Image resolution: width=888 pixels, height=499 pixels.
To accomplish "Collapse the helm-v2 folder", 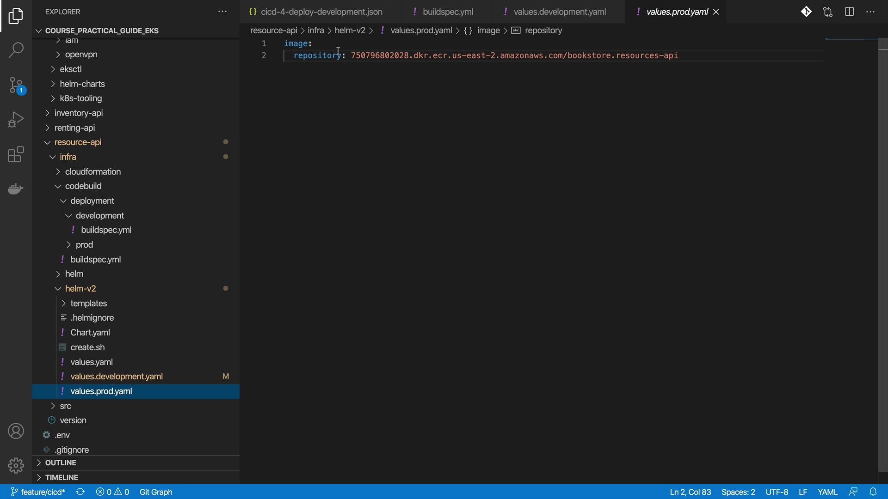I will 80,289.
